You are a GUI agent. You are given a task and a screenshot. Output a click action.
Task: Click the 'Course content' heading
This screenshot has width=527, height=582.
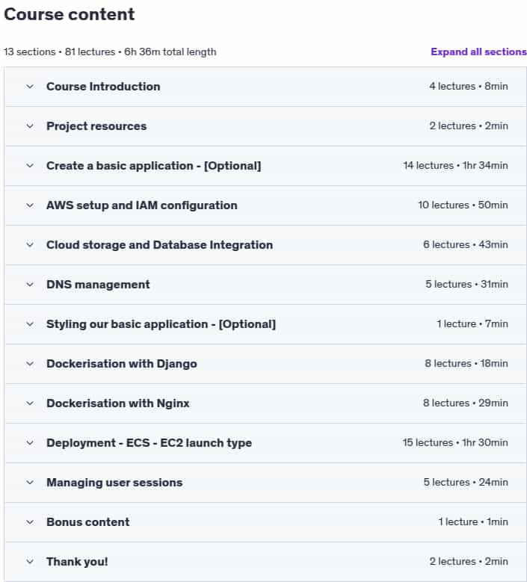click(x=69, y=14)
